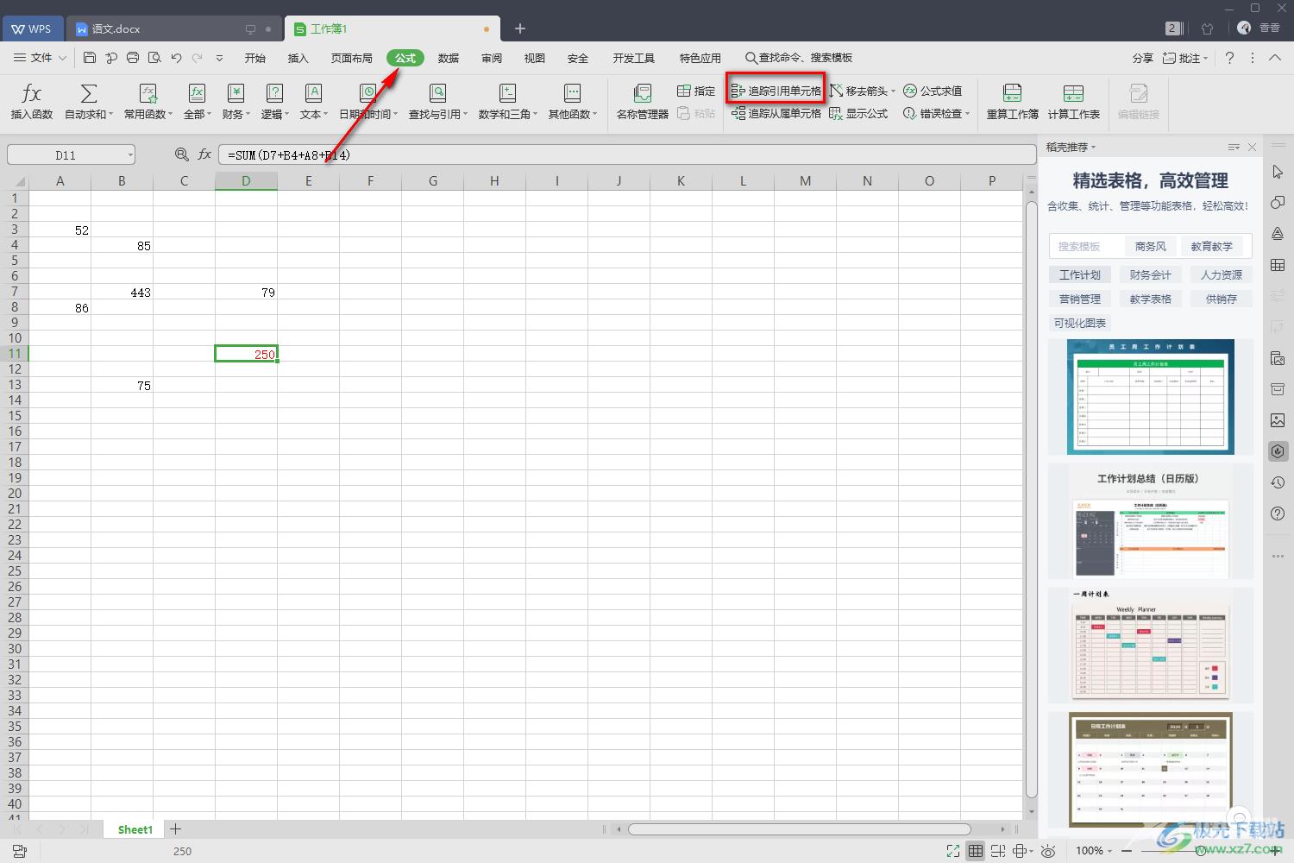This screenshot has width=1294, height=863.
Task: Toggle Show Formulas (显示公式)
Action: [x=858, y=113]
